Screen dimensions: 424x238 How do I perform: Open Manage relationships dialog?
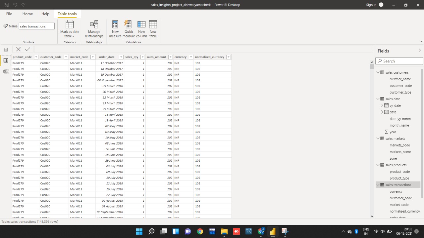point(94,29)
